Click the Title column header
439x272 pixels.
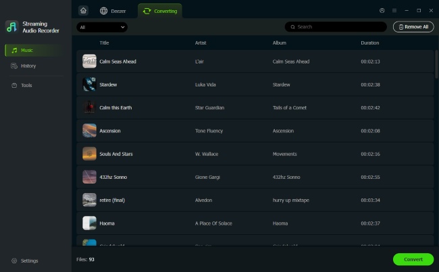point(104,43)
